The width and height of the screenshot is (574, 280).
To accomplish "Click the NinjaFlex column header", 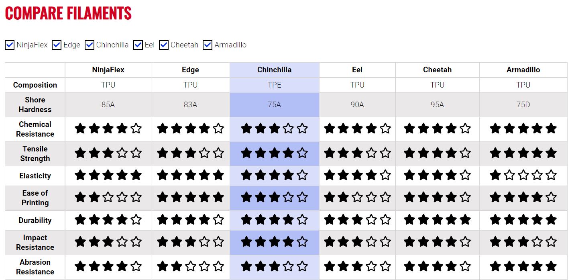I will point(108,70).
